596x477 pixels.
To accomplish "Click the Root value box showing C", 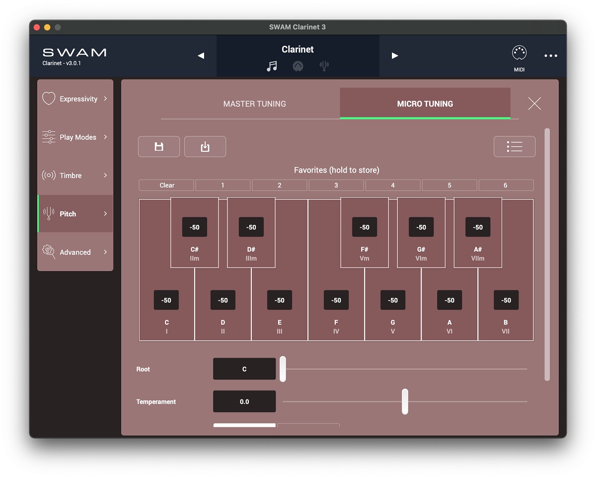I will pos(244,369).
